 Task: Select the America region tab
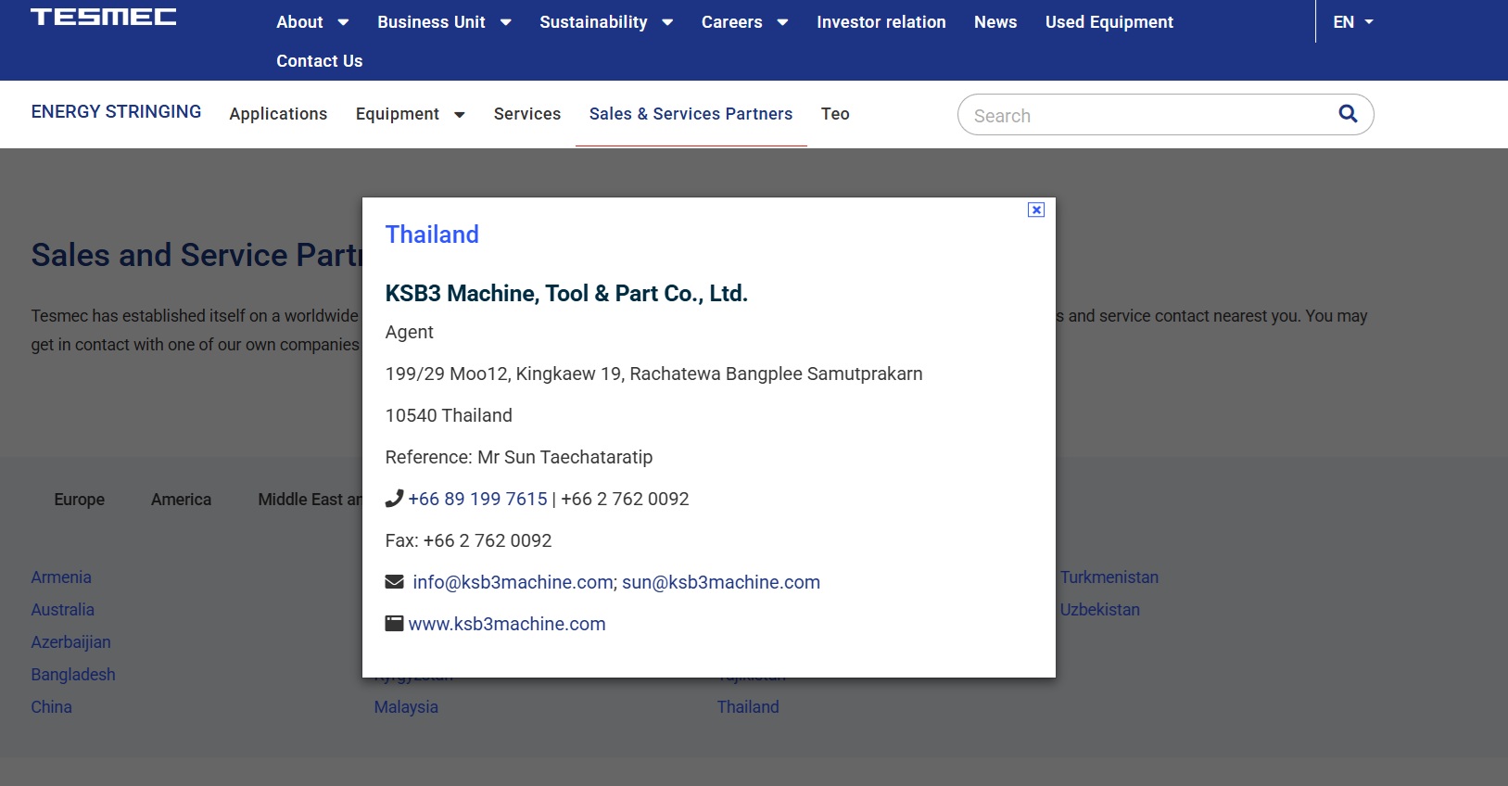click(x=182, y=500)
